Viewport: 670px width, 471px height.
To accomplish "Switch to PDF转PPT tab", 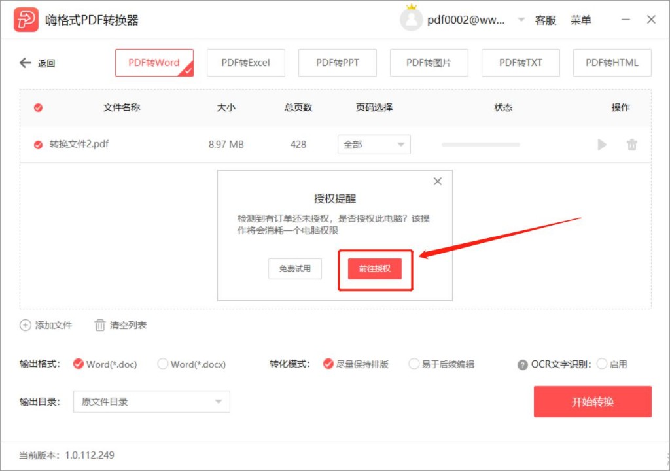I will [338, 63].
